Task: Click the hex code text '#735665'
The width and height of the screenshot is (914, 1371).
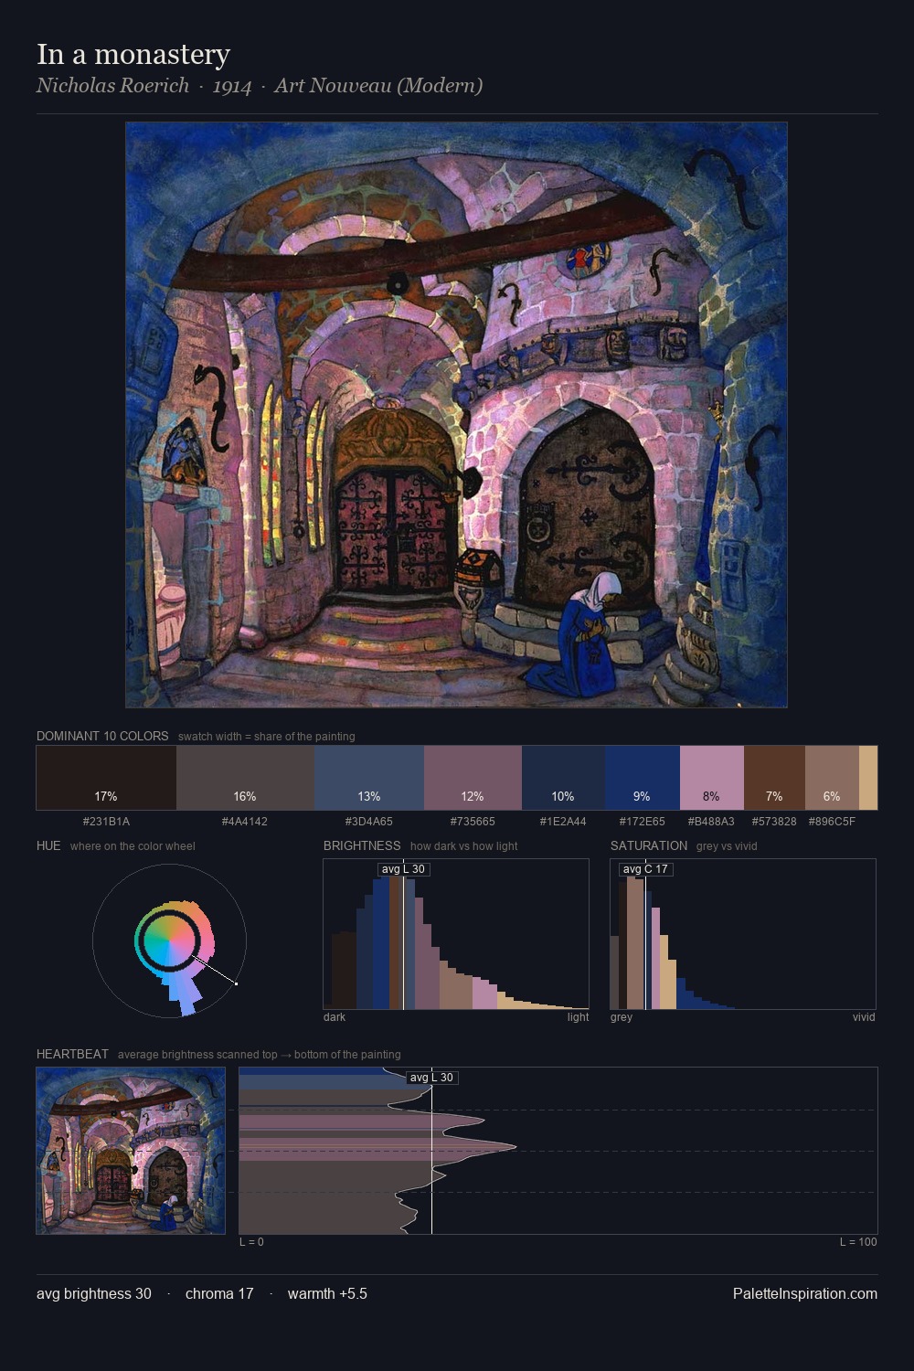Action: click(x=473, y=821)
